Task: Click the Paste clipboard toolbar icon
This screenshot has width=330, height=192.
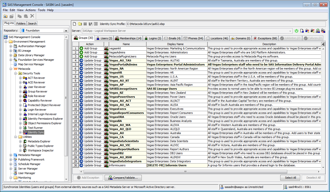Action: (x=26, y=16)
